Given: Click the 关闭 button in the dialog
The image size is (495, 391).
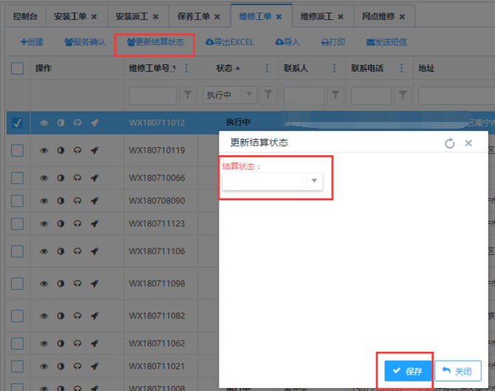Looking at the screenshot, I should click(458, 371).
